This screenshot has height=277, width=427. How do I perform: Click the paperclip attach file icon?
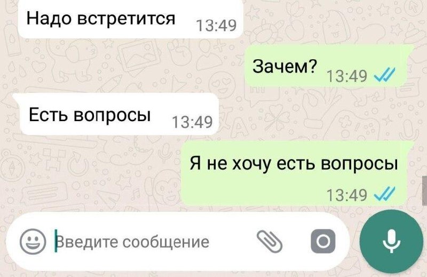click(x=270, y=241)
